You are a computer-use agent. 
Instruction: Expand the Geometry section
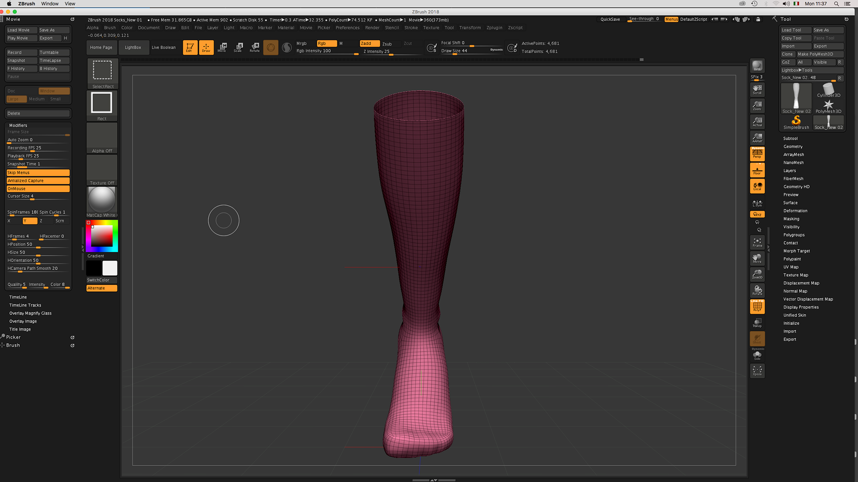[793, 146]
